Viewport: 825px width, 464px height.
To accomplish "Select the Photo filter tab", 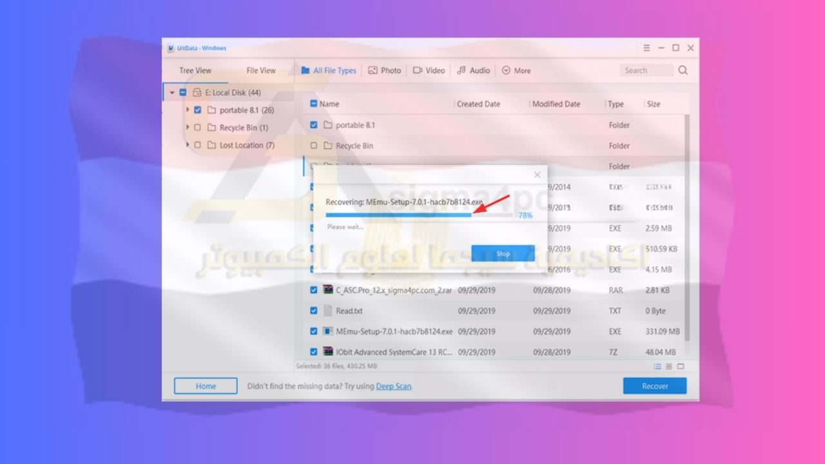I will pos(385,70).
